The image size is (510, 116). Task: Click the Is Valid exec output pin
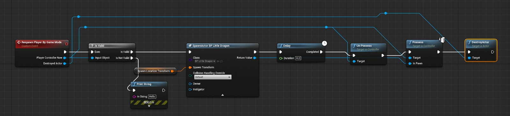tap(132, 52)
